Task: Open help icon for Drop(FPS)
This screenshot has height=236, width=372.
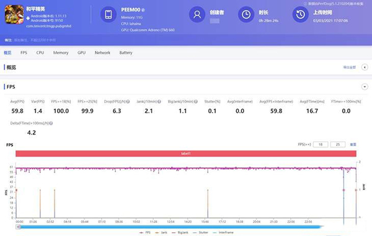Action: 128,102
